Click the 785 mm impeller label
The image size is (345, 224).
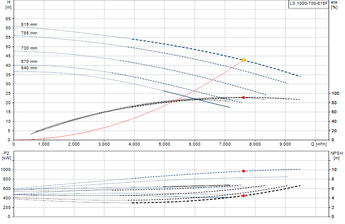(x=29, y=33)
